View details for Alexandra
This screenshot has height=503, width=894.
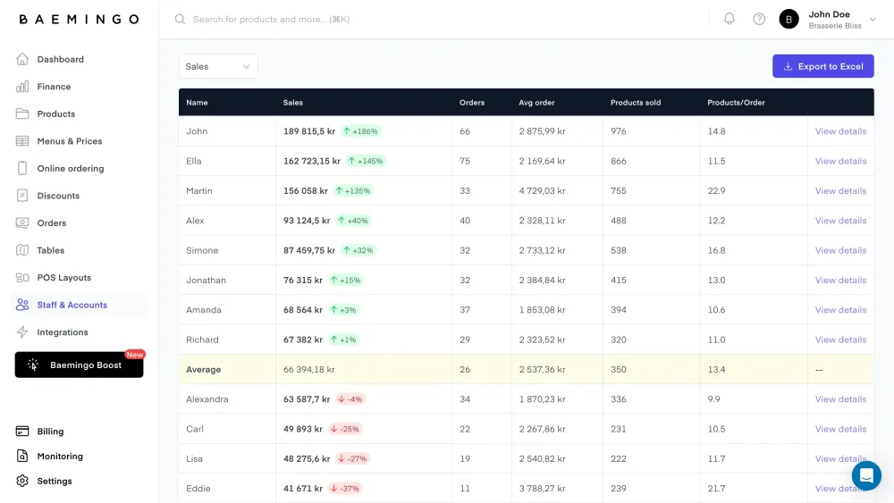point(840,399)
